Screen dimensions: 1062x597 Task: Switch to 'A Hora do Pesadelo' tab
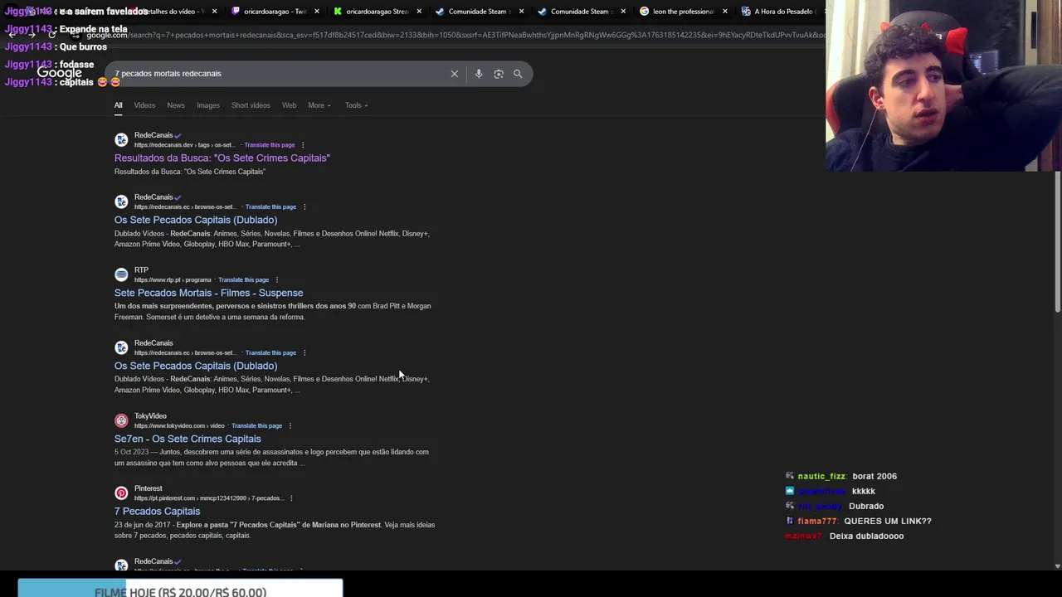780,12
